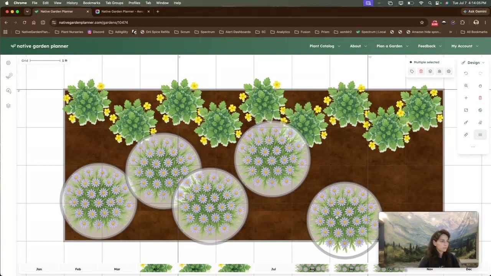
Task: Open the Apple menu
Action: [x=7, y=3]
